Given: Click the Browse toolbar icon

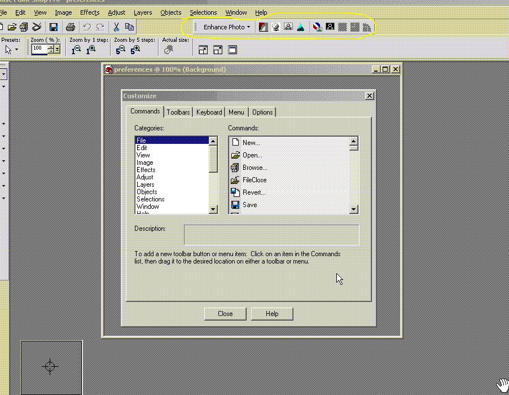Looking at the screenshot, I should (x=24, y=27).
